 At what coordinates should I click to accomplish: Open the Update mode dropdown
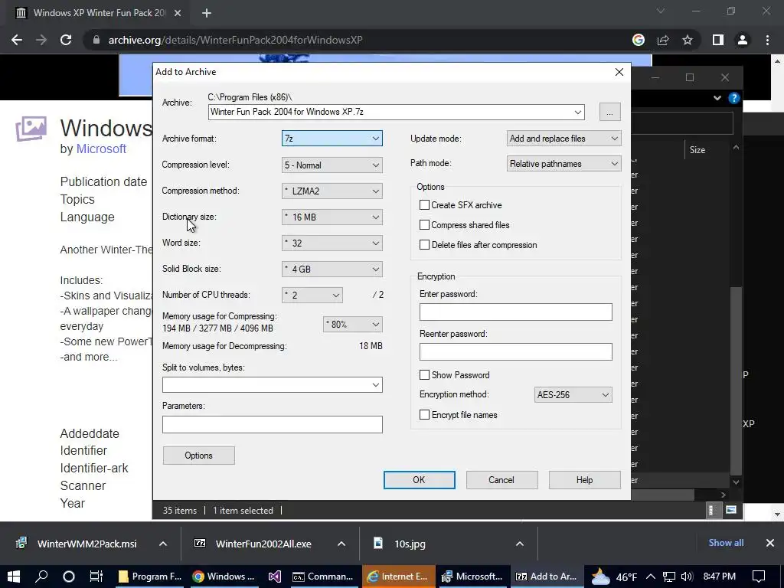[564, 139]
